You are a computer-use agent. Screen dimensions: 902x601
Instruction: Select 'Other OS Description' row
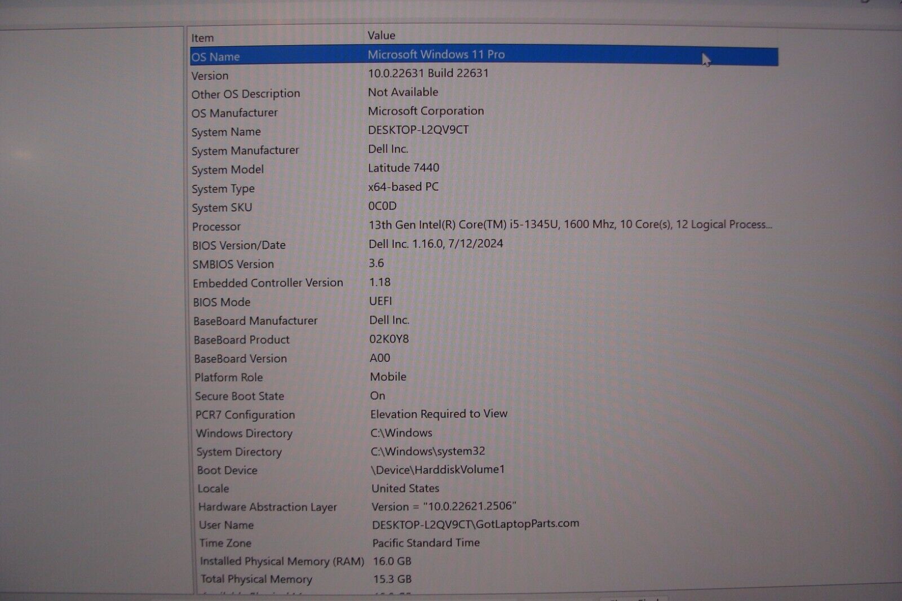click(x=245, y=94)
